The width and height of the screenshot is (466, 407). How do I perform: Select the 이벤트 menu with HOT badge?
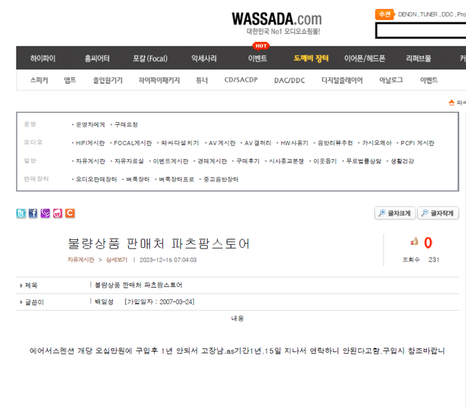[258, 59]
